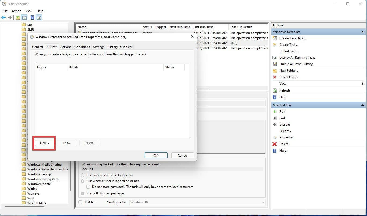The width and height of the screenshot is (367, 216).
Task: Click the New... trigger button
Action: tap(44, 143)
